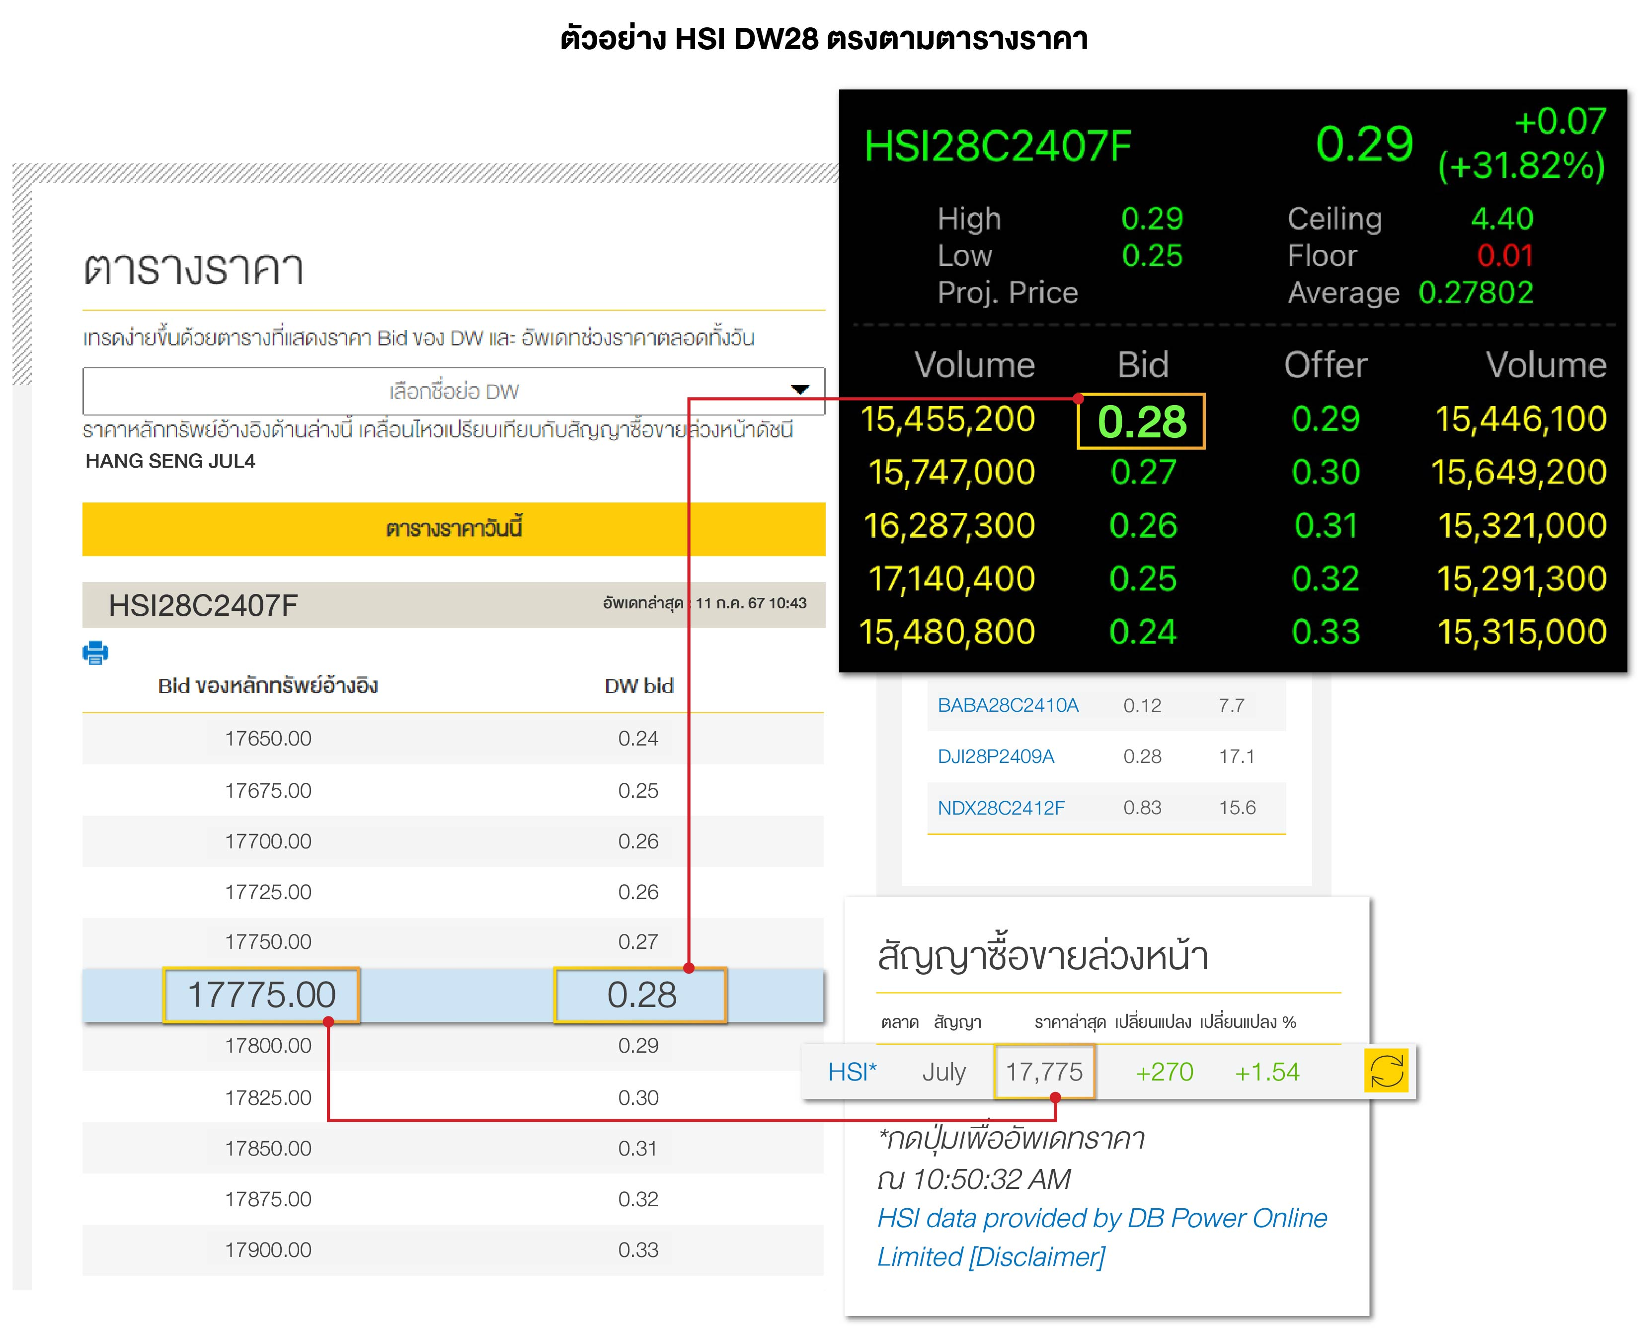This screenshot has width=1642, height=1333.
Task: Open the DJI28P2409A link
Action: tap(996, 756)
